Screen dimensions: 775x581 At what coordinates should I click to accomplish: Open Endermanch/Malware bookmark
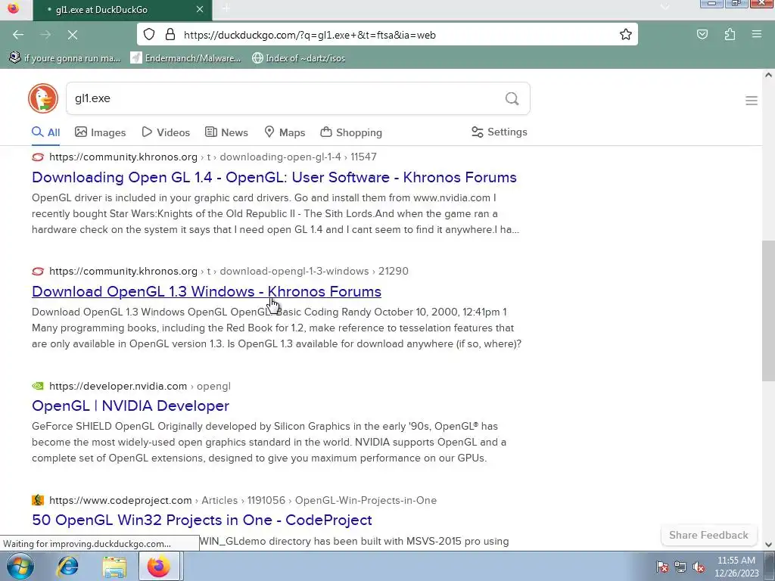point(186,58)
